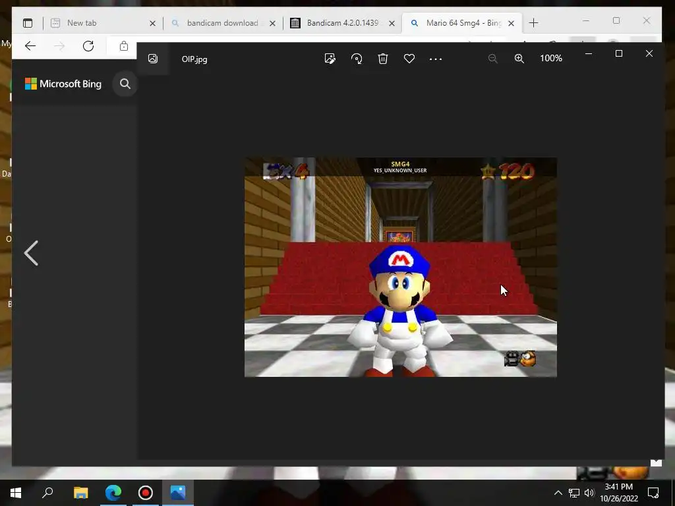Screen dimensions: 675x506
Task: Click the Bing search magnifier button
Action: 125,84
